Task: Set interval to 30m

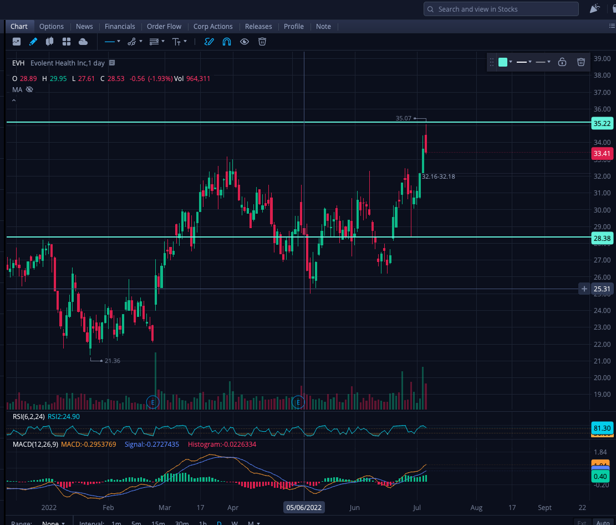Action: point(182,523)
